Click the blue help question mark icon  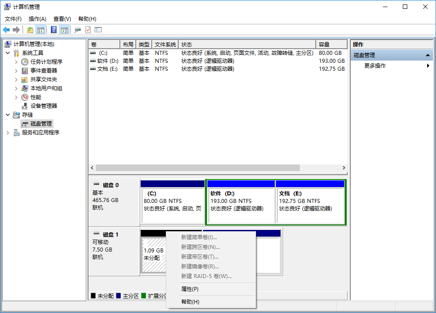pyautogui.click(x=54, y=30)
